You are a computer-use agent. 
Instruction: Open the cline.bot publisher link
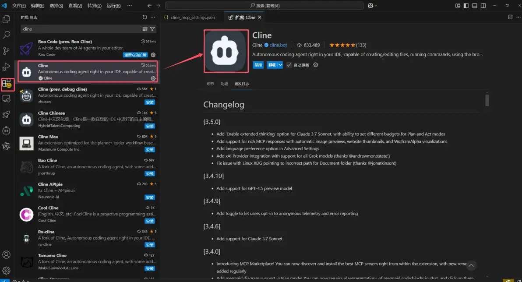(278, 45)
